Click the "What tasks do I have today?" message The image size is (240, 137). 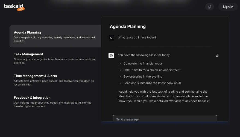tap(137, 38)
